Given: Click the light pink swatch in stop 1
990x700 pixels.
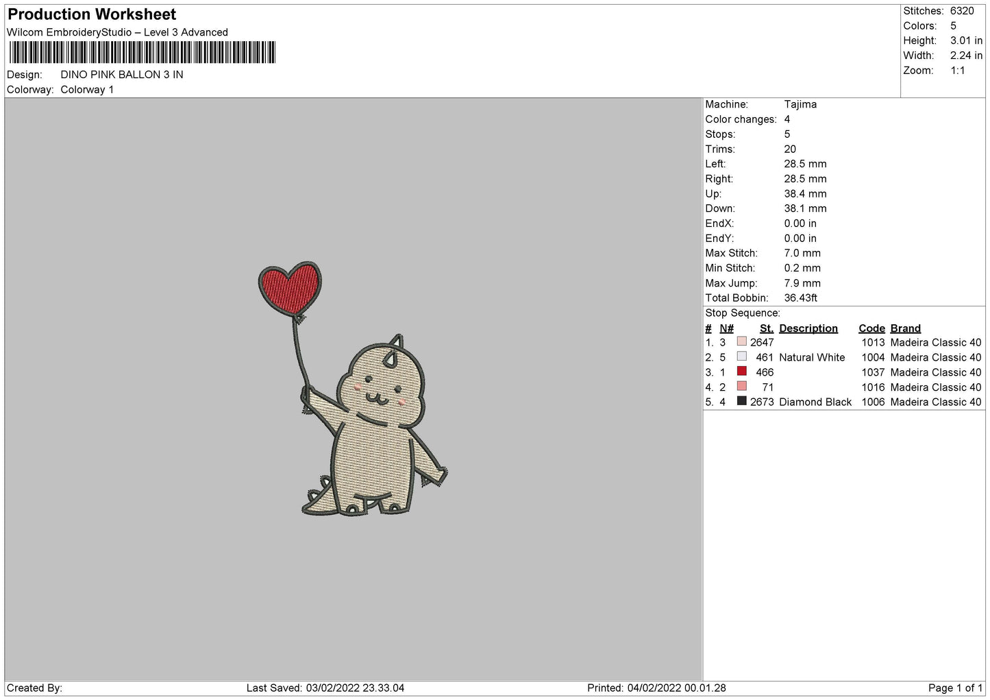Looking at the screenshot, I should (741, 341).
